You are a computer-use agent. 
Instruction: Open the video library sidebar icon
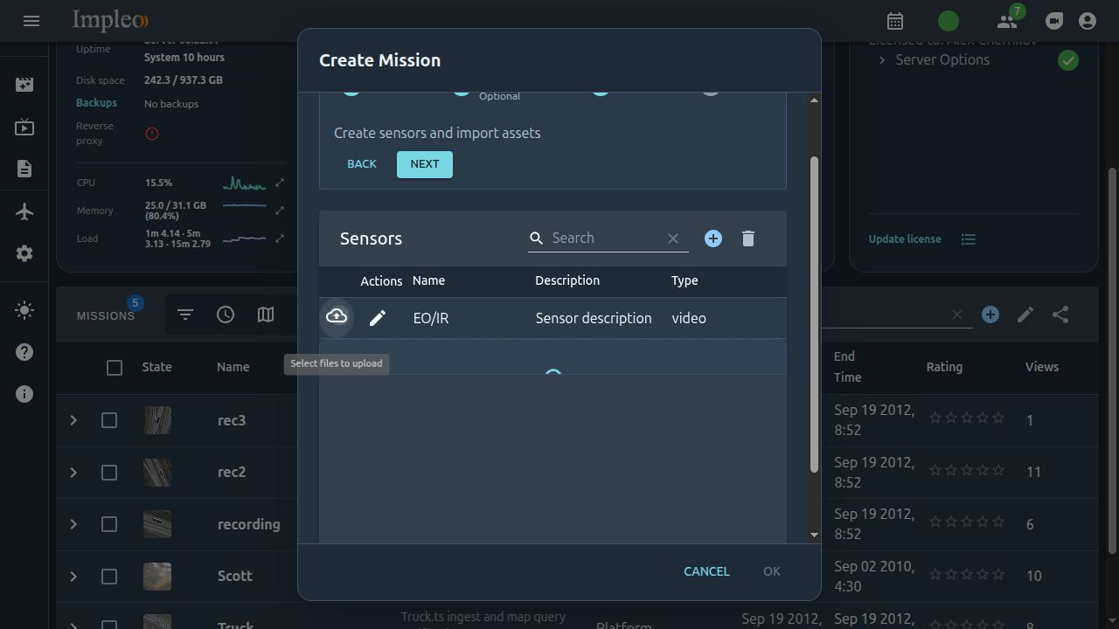click(x=24, y=85)
